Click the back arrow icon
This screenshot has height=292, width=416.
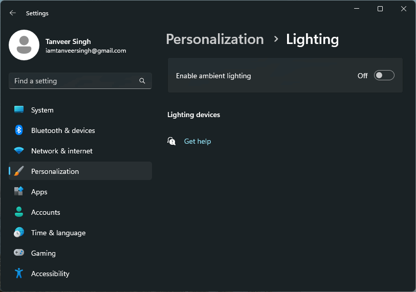[x=12, y=13]
